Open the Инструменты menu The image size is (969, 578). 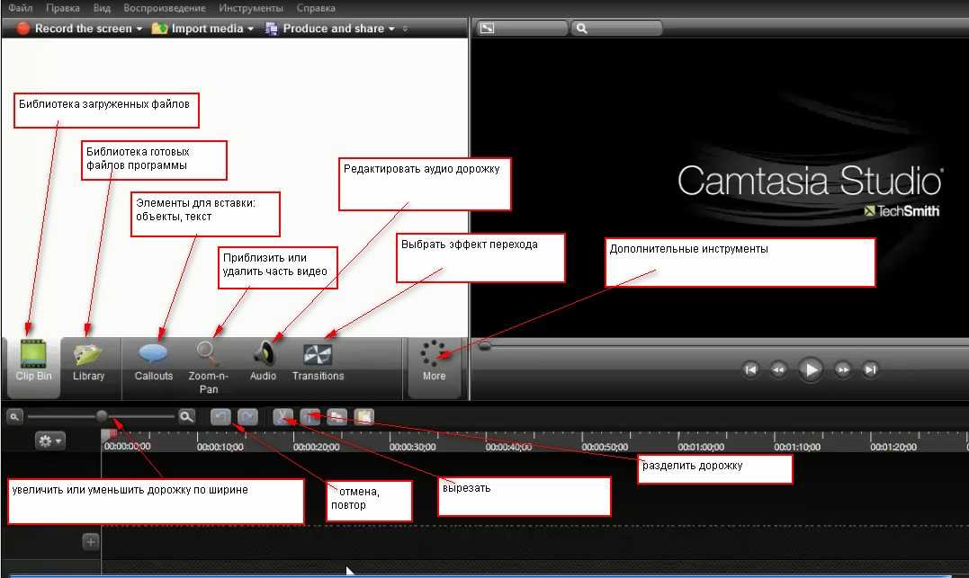(x=251, y=8)
